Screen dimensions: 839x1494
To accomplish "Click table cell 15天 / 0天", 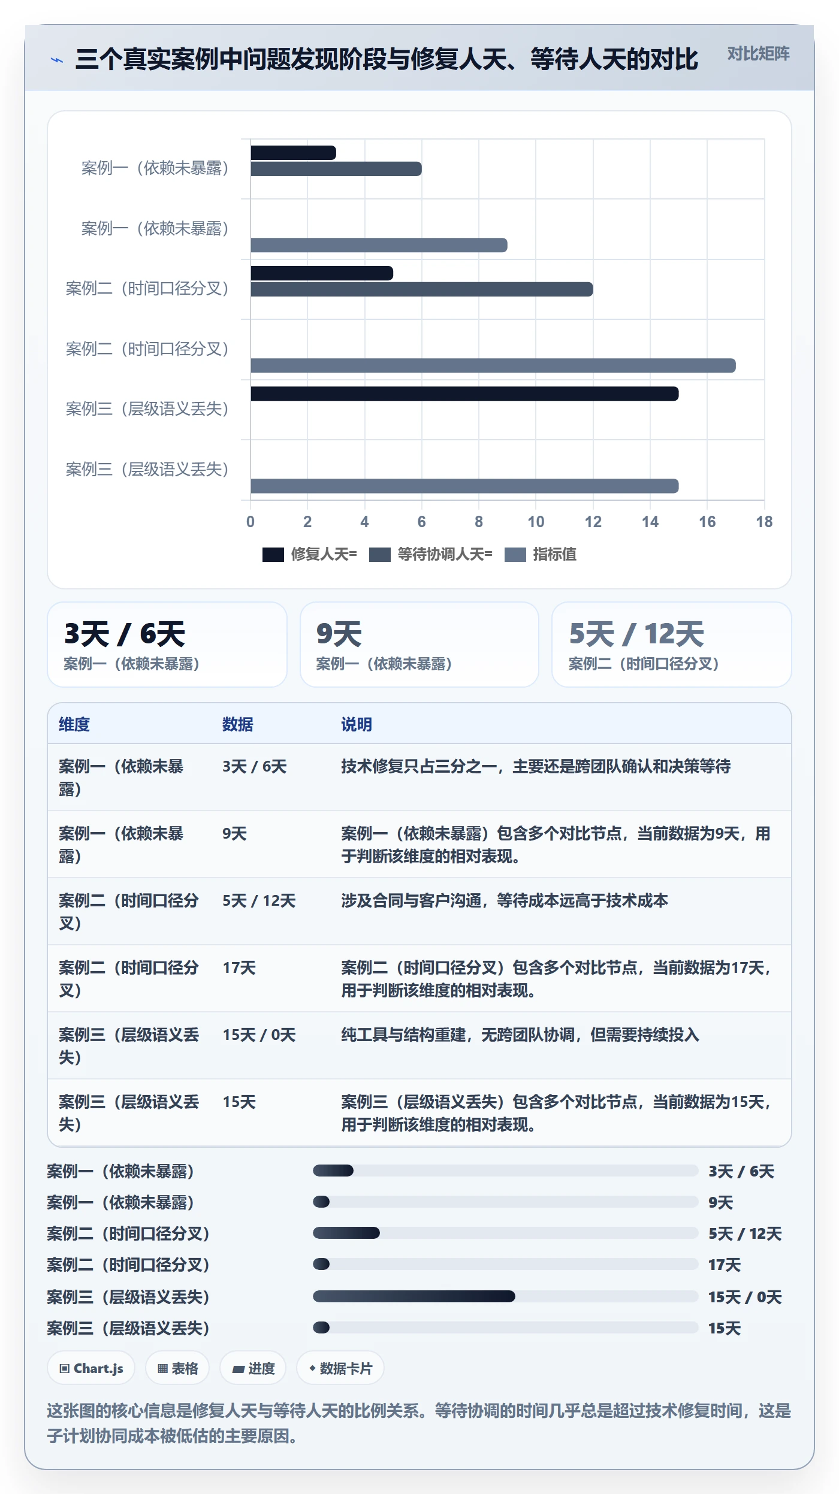I will pos(259,1035).
